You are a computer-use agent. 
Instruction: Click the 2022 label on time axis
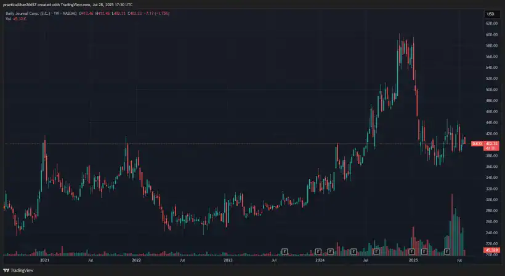pyautogui.click(x=136, y=261)
